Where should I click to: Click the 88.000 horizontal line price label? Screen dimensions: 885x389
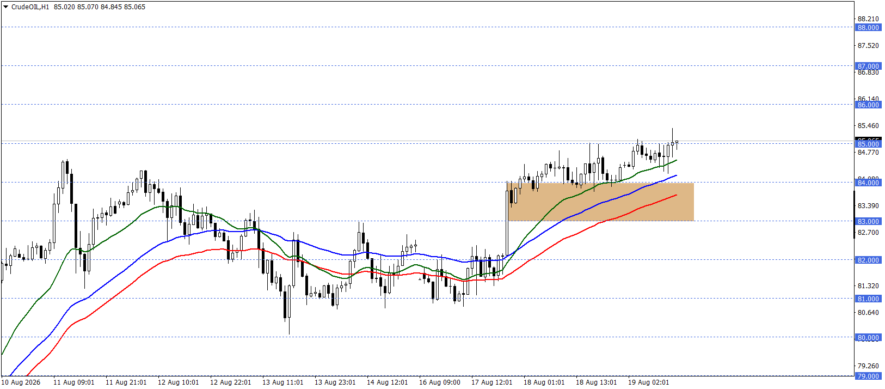[x=868, y=27]
